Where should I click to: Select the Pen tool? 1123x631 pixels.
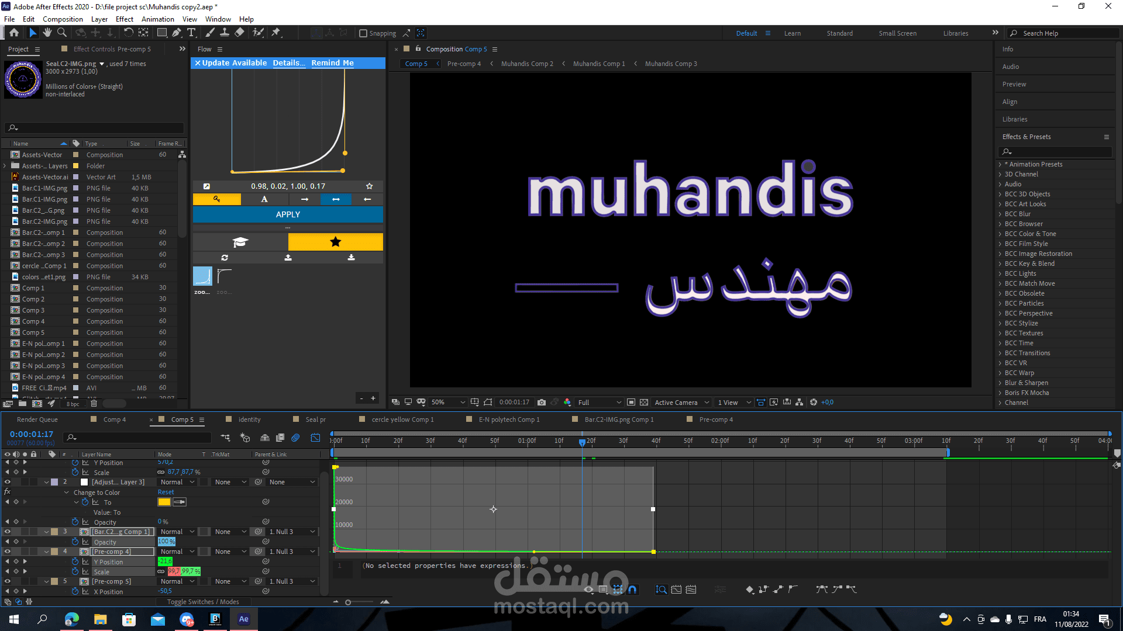pyautogui.click(x=176, y=33)
